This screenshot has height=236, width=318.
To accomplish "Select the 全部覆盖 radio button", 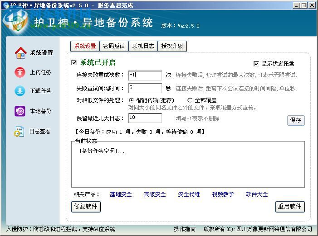I will coord(190,100).
